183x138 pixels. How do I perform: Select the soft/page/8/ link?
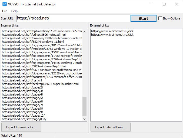coord(22,109)
